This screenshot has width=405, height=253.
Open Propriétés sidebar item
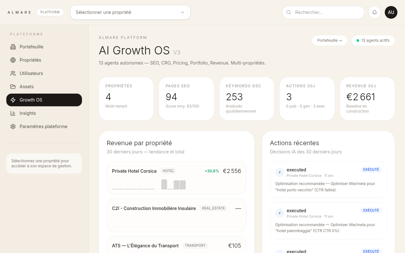pos(44,60)
